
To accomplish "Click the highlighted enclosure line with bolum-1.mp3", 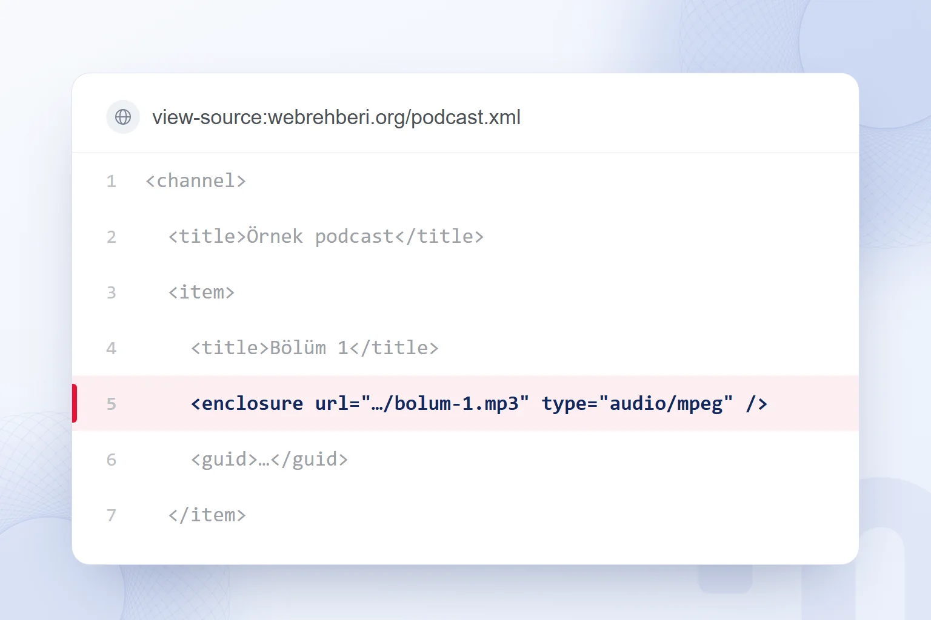I will [465, 404].
